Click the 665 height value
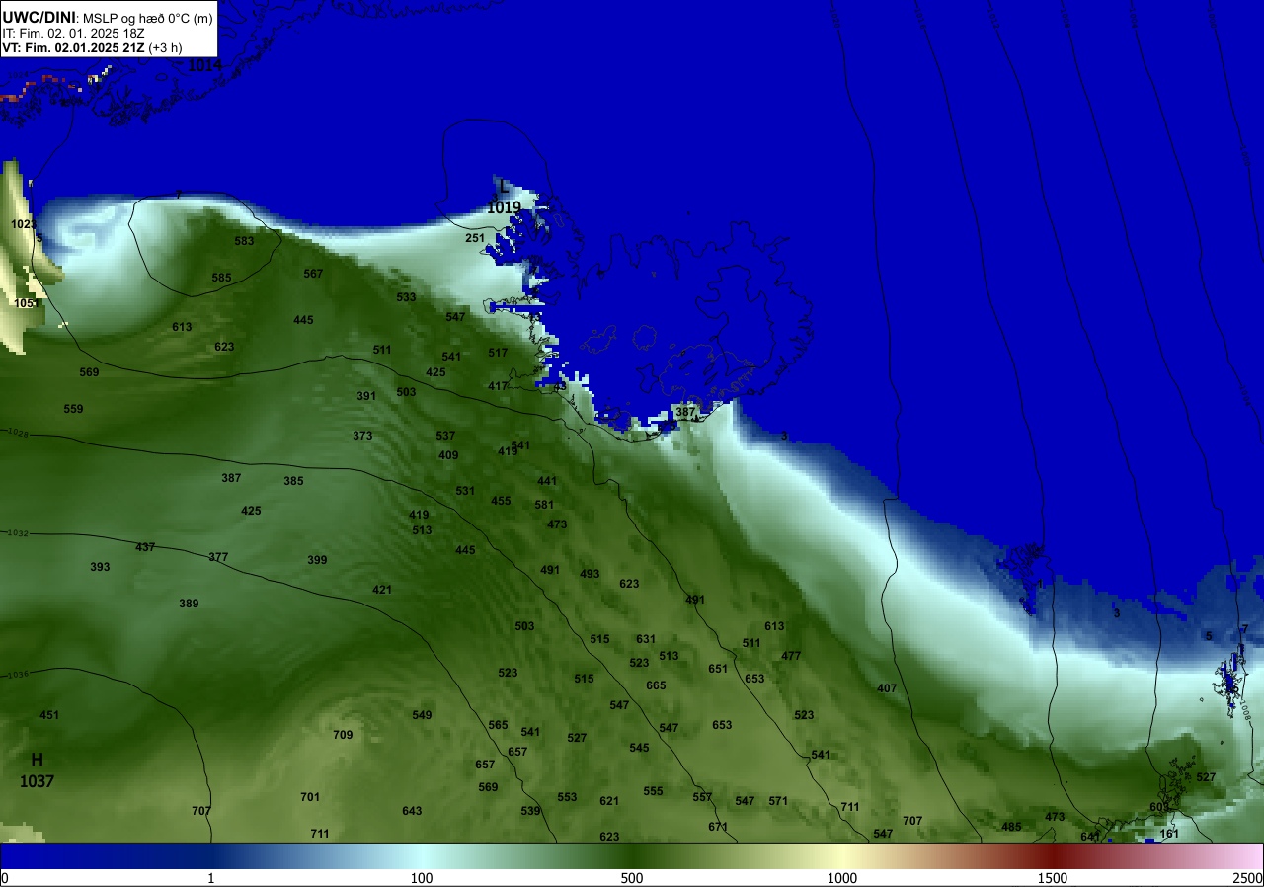Screen dimensions: 1264x887 [656, 685]
